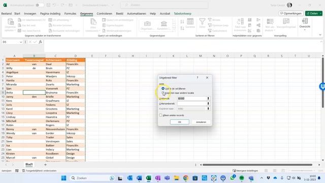Expand the formula bar
Screen dimensions: 325x183
point(321,42)
